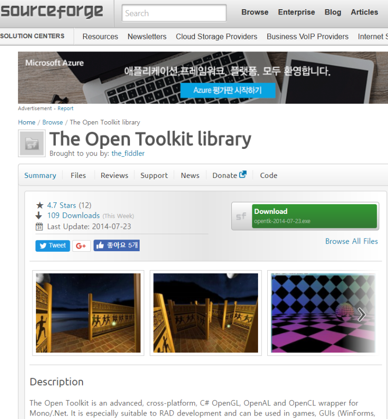Download opentk-2014-07-23.exe

[x=315, y=215]
